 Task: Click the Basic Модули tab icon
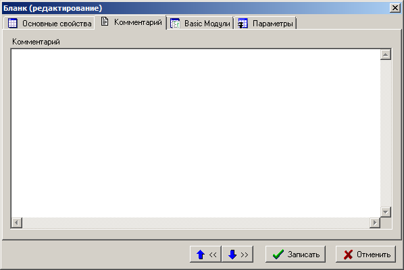[175, 24]
